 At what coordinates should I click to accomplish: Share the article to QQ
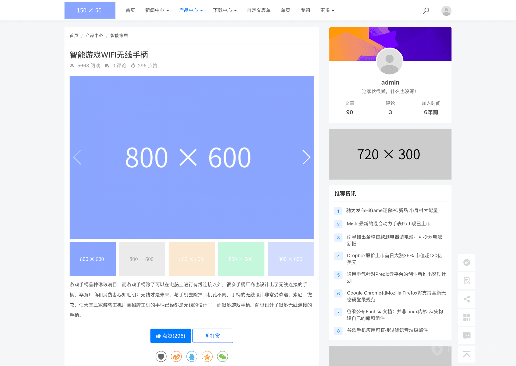tap(192, 357)
